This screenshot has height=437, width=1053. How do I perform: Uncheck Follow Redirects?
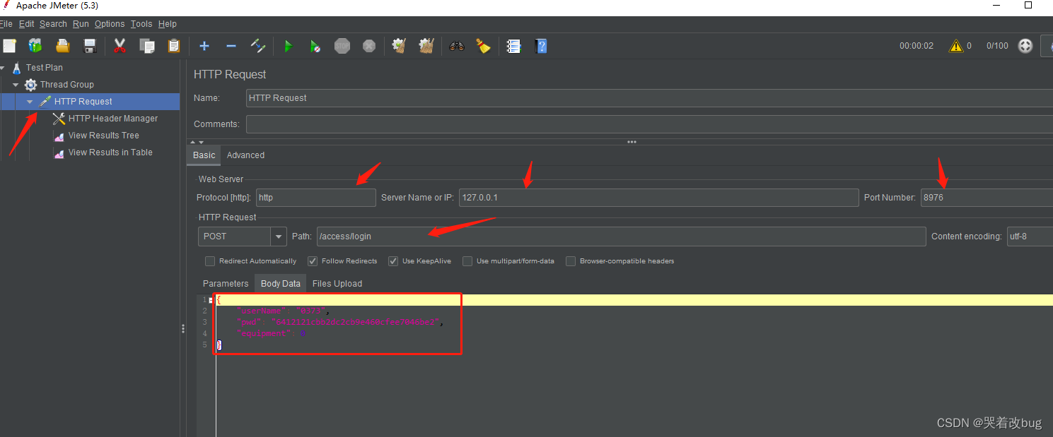click(313, 261)
